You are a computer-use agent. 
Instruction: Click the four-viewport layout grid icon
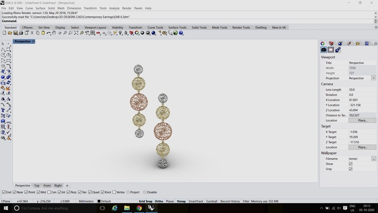point(93,33)
